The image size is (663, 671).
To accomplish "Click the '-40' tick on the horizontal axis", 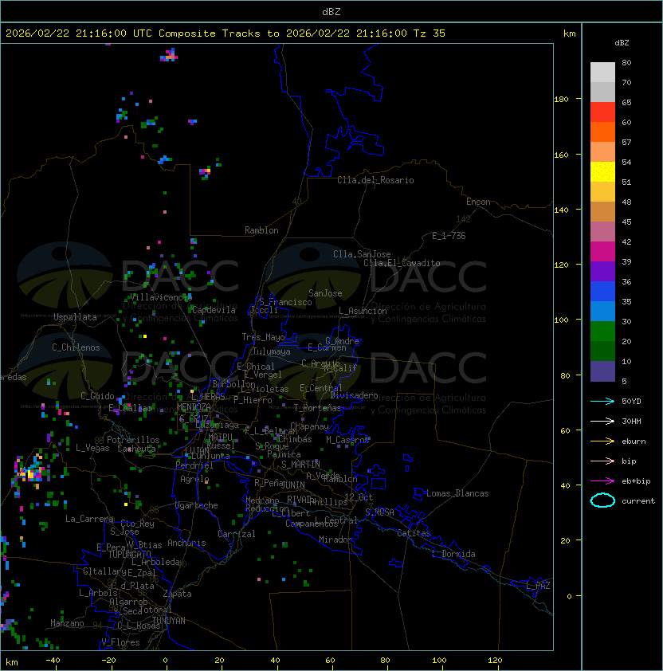I will tap(53, 661).
